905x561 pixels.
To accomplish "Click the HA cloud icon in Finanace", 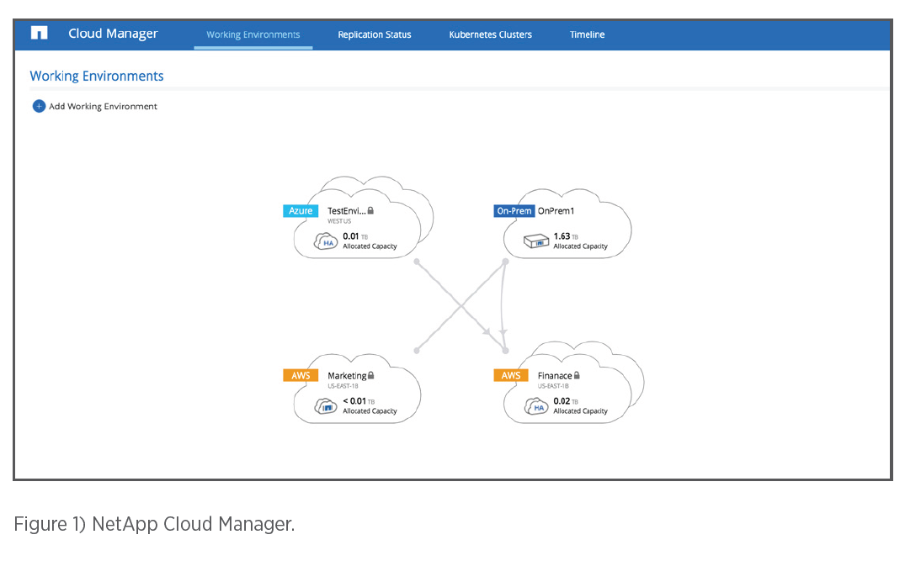I will click(x=536, y=407).
